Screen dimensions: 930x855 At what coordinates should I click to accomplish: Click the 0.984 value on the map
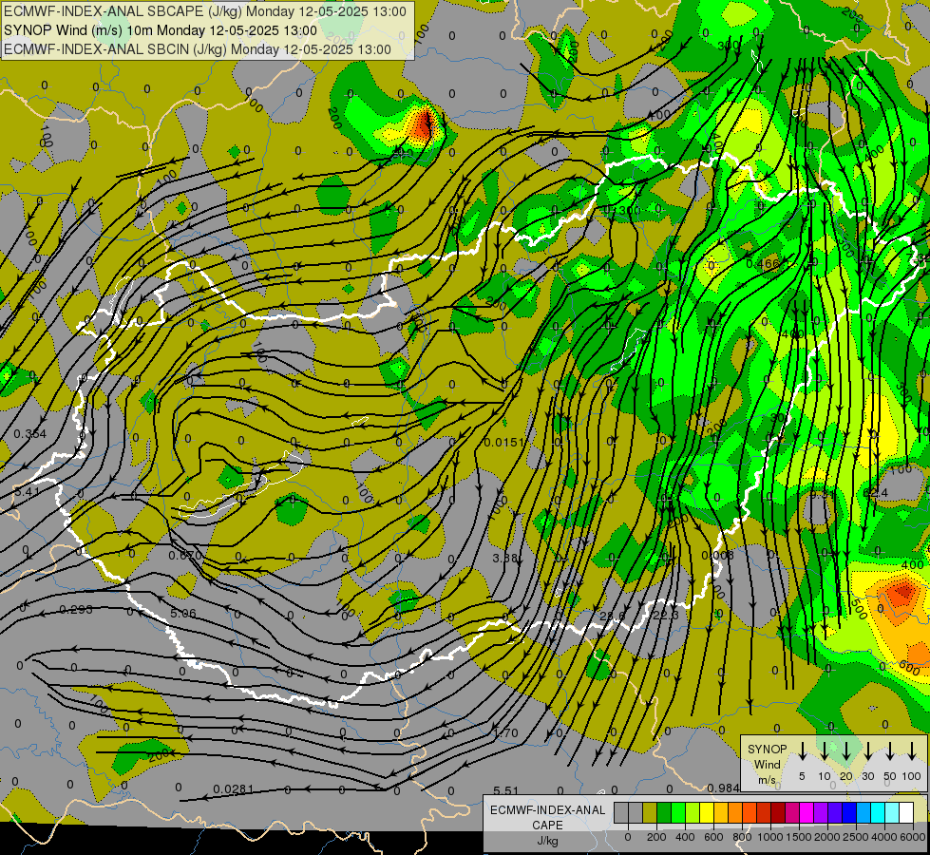click(x=723, y=788)
